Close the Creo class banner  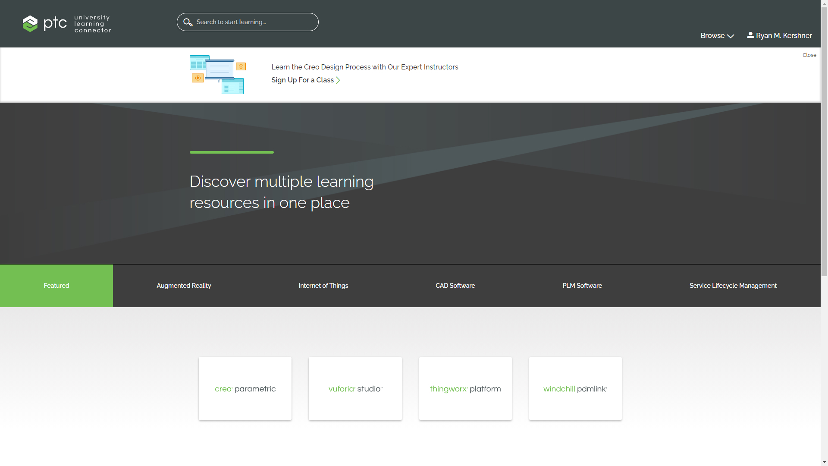(x=809, y=55)
